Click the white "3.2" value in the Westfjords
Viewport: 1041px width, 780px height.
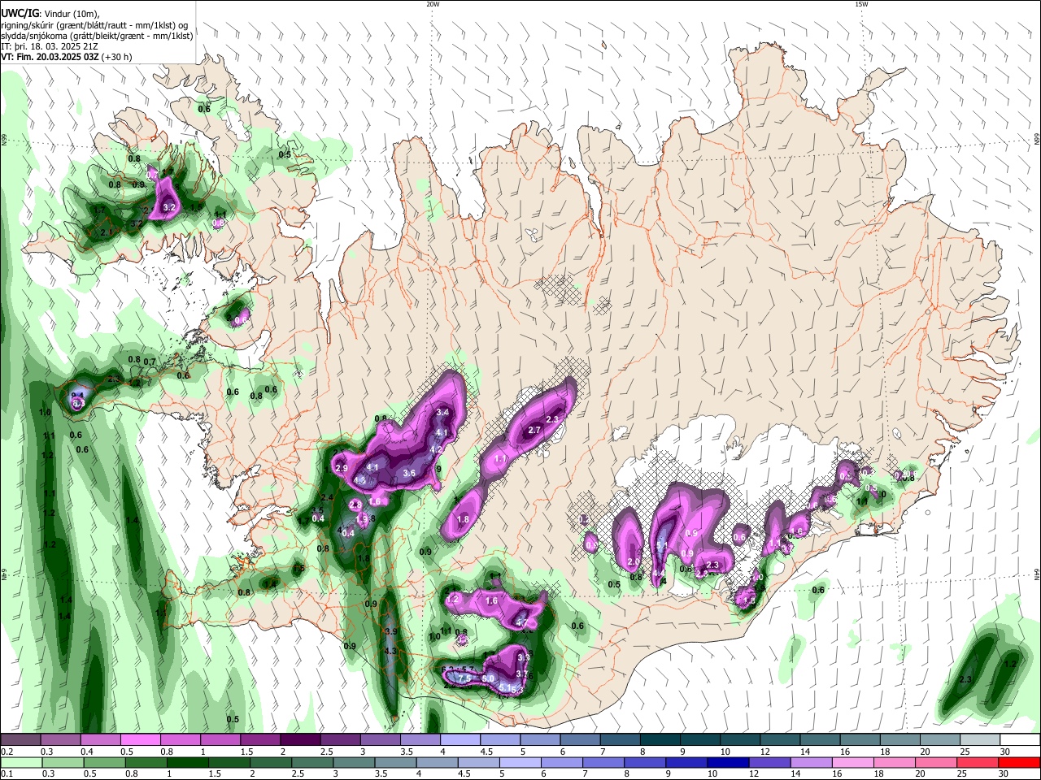(x=169, y=208)
